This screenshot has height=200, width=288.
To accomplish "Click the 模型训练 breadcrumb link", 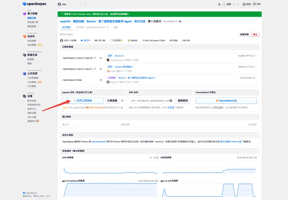I will 79,21.
